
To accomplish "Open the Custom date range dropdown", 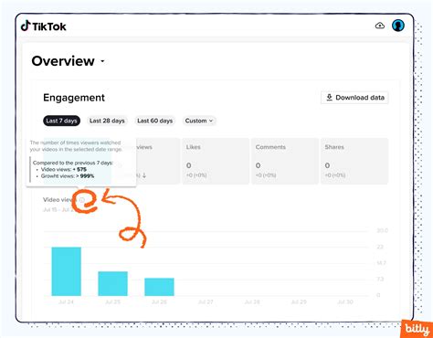I will (x=199, y=121).
